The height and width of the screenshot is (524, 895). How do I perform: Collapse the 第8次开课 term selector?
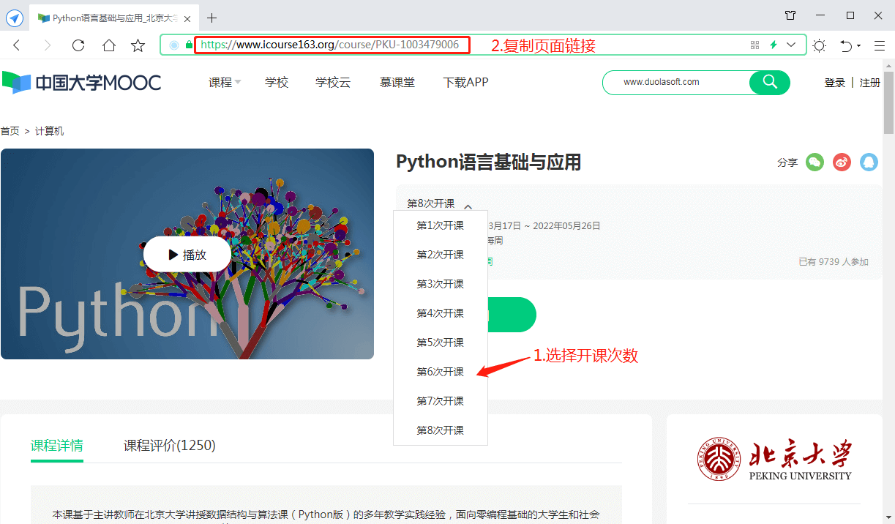440,204
